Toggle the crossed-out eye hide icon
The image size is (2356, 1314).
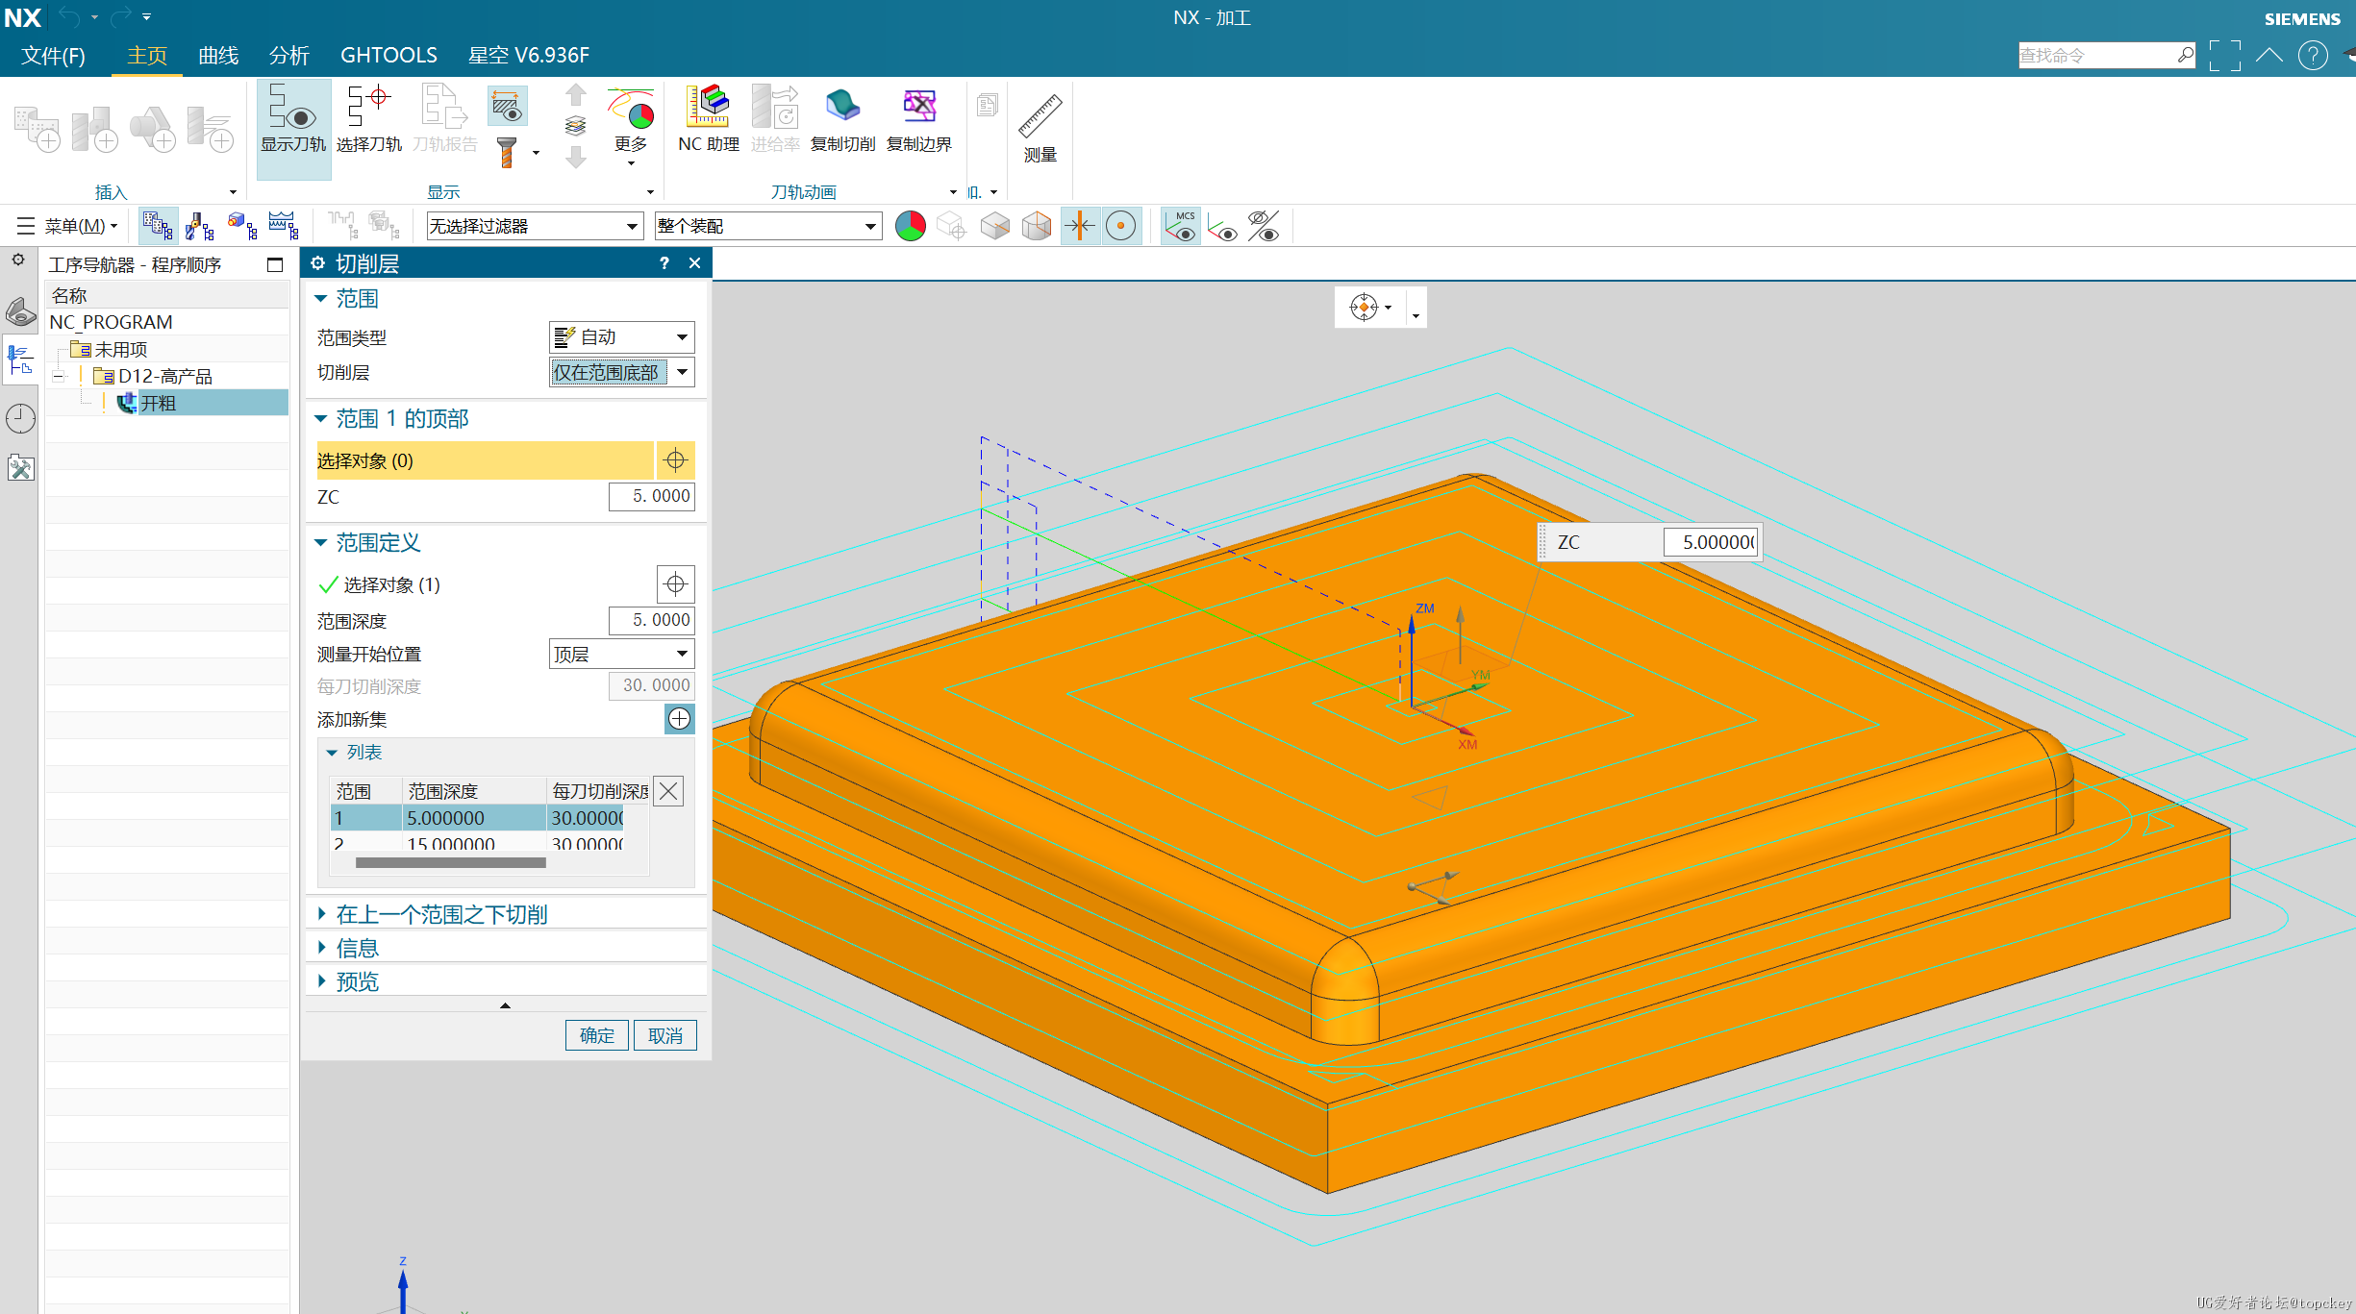[1264, 226]
